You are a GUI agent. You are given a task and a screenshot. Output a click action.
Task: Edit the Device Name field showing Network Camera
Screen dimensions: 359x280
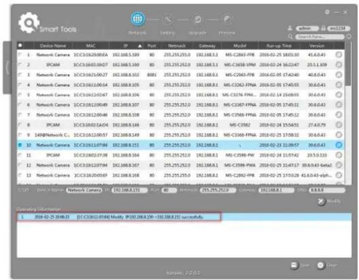coord(84,190)
